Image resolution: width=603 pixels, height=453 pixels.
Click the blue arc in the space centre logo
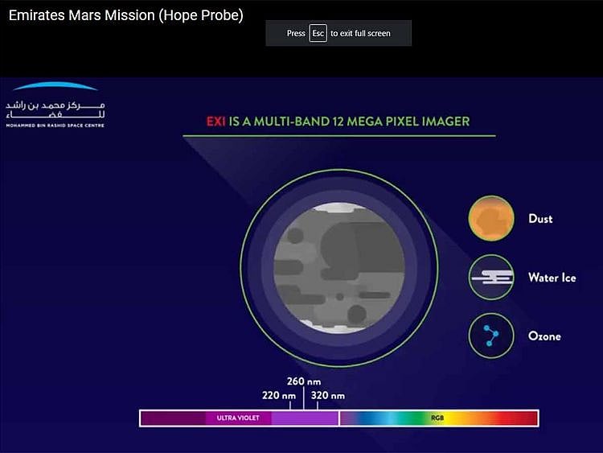[x=56, y=87]
